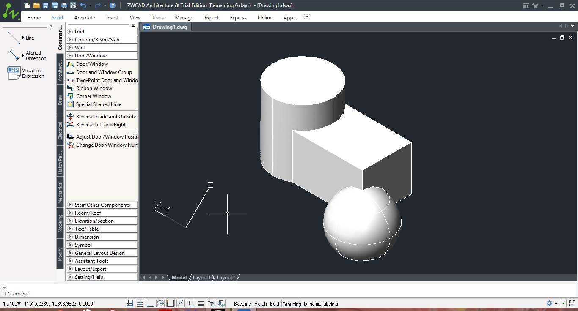This screenshot has height=311, width=578.
Task: Expand the Stair/Other Components category
Action: click(x=102, y=205)
